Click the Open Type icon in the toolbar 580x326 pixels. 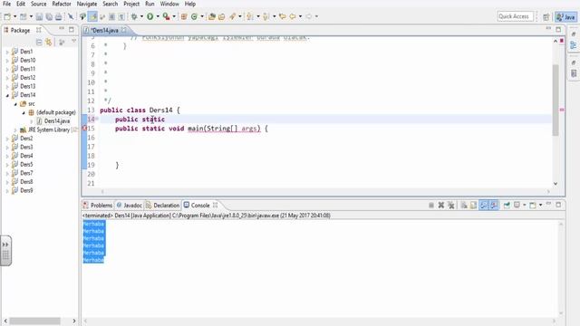pyautogui.click(x=212, y=16)
